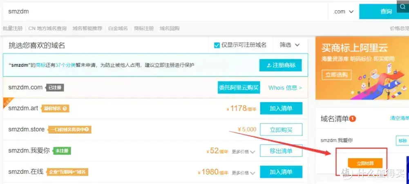
Task: Click 委托阿里云购买 for smzdm.com
Action: pos(239,88)
